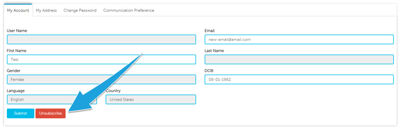Open the Country dropdown showing United States
This screenshot has width=401, height=130.
click(151, 99)
